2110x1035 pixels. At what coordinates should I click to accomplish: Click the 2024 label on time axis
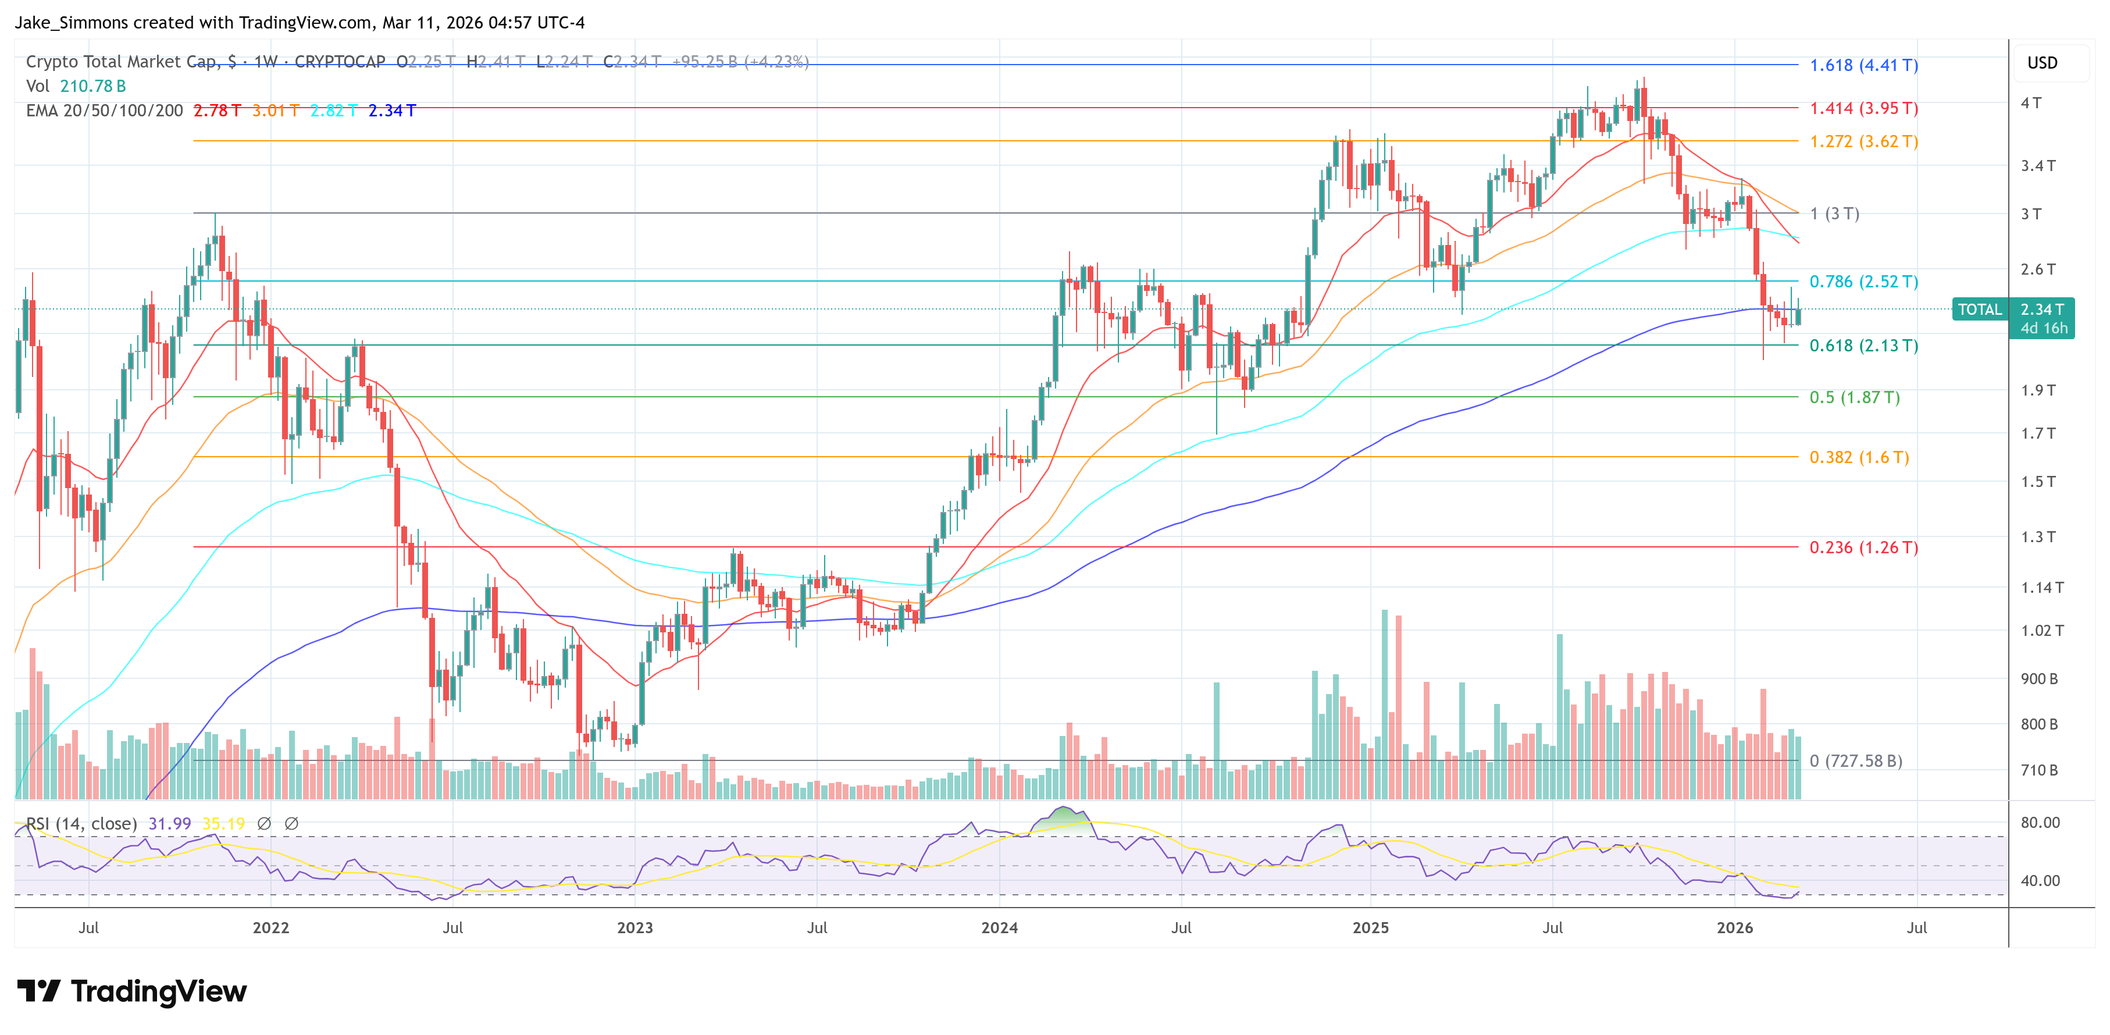click(x=999, y=927)
